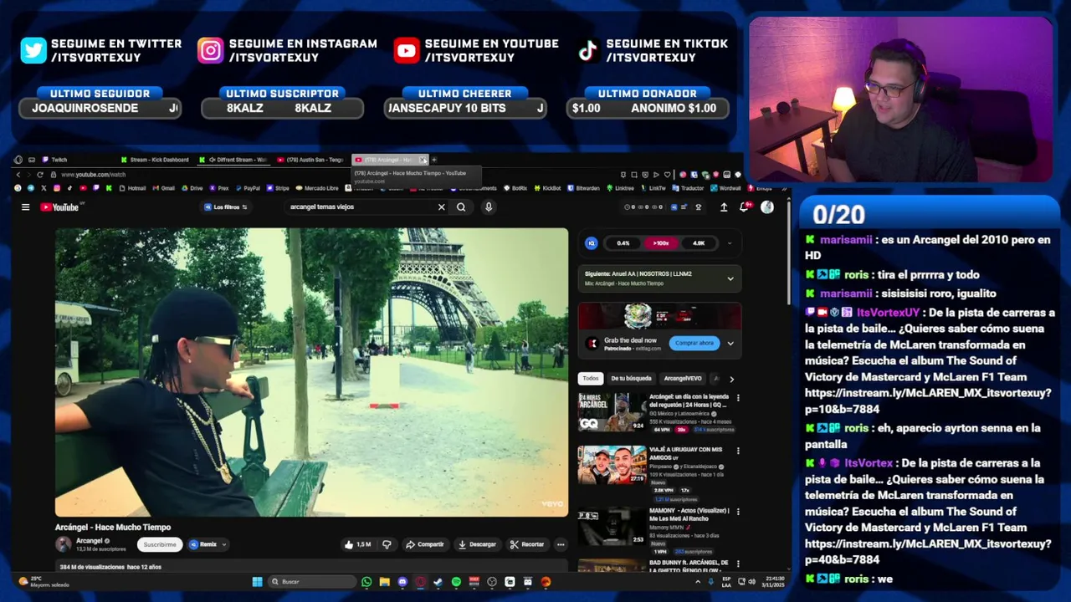Open WhatsApp from the Windows taskbar
The image size is (1071, 602).
[366, 582]
